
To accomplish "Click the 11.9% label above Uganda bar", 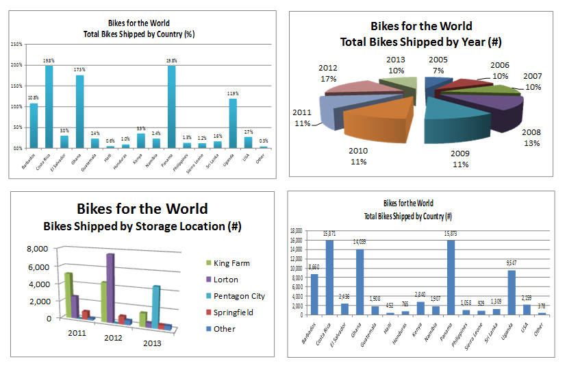I will click(233, 93).
